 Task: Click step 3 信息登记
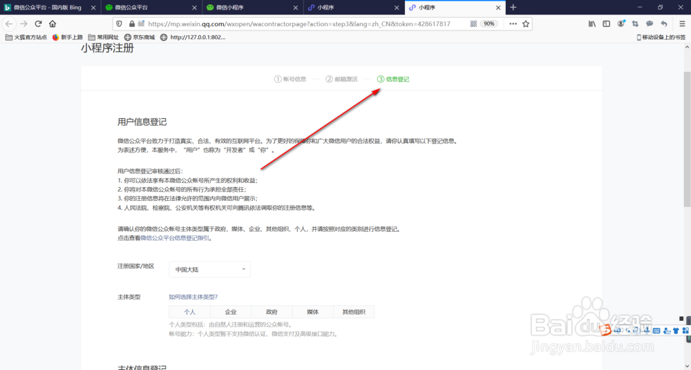[393, 79]
